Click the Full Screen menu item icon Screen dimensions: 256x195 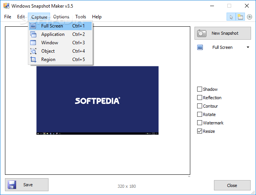33,26
